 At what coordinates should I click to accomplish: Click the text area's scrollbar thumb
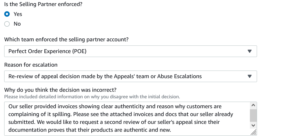[x=253, y=115]
